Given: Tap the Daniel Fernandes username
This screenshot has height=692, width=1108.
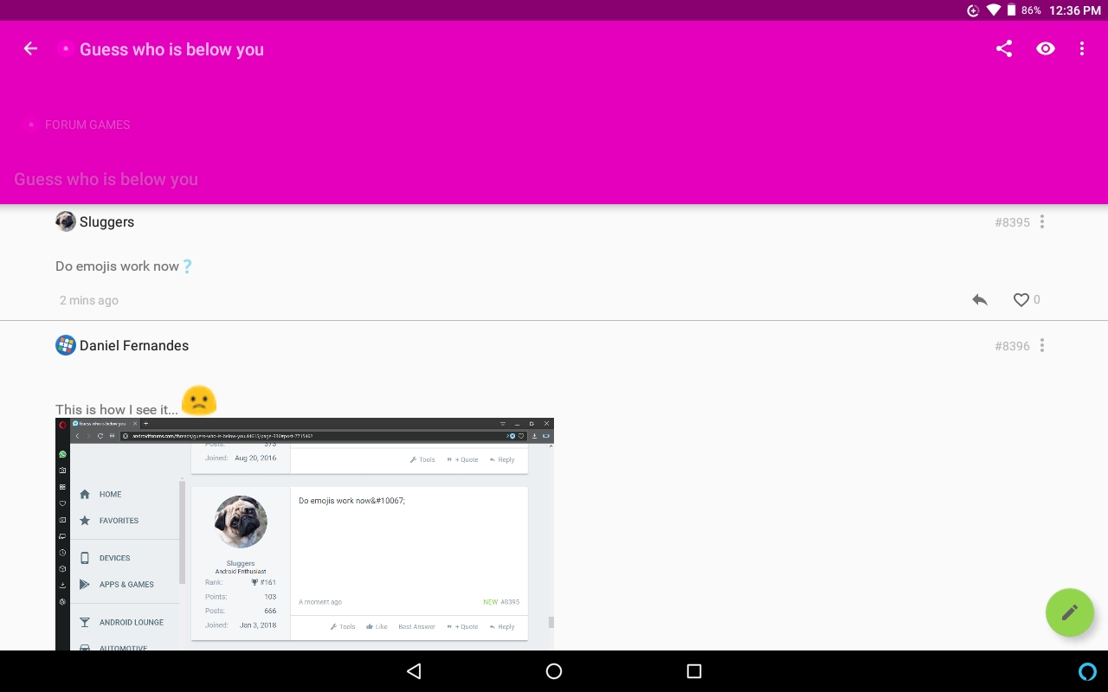Looking at the screenshot, I should point(134,346).
